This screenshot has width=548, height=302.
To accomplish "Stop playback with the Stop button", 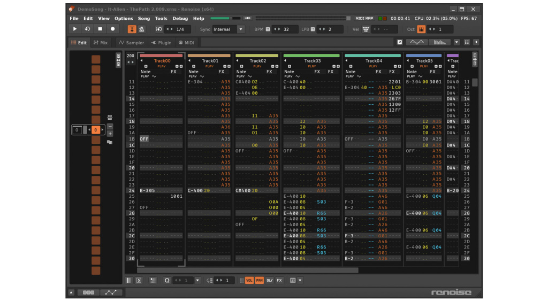I will point(100,29).
